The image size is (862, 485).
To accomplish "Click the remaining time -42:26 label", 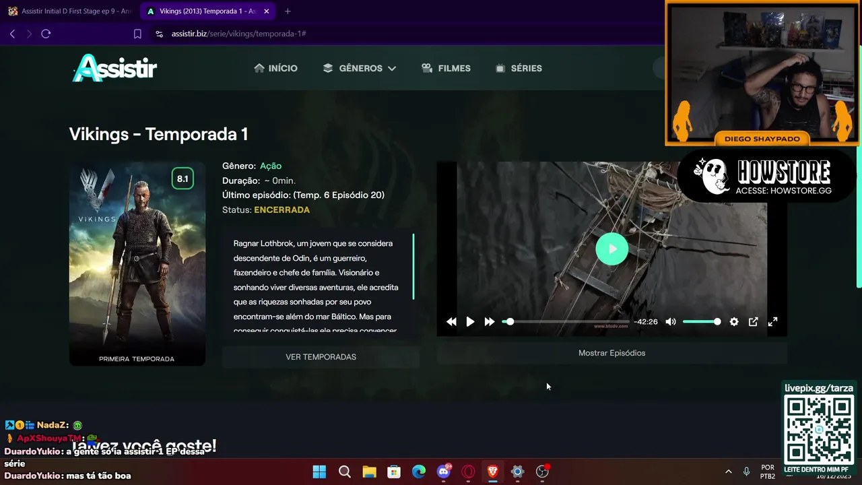I will tap(646, 322).
